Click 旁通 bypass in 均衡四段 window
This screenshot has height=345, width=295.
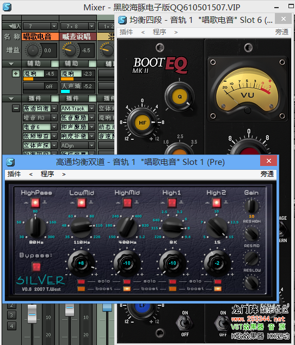coord(281,32)
